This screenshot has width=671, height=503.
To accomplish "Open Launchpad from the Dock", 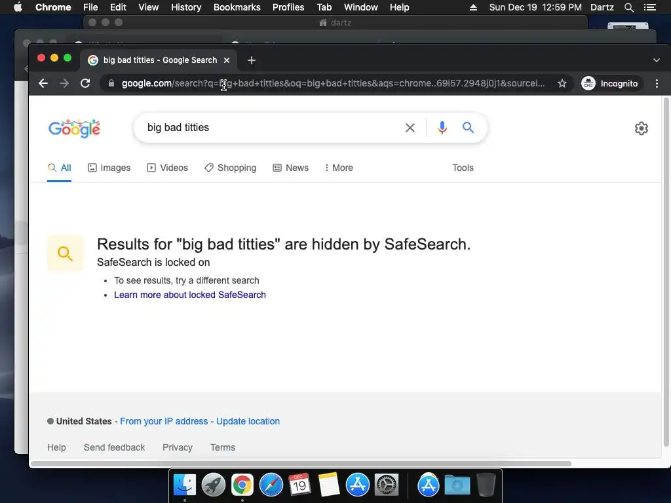I will tap(214, 485).
